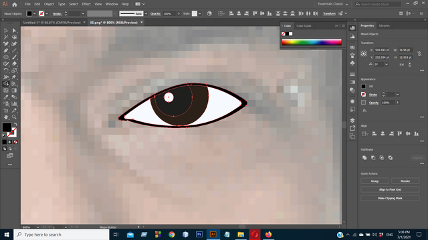Viewport: 428px width, 240px height.
Task: Set paint mode to Gradient
Action: tap(10, 142)
